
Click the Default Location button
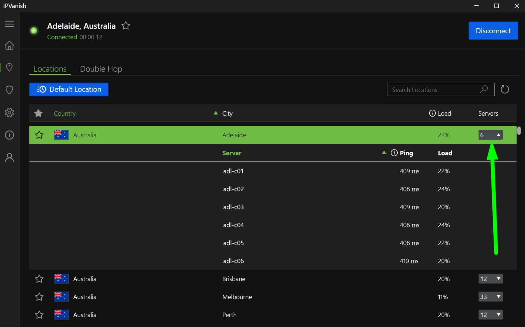tap(69, 89)
